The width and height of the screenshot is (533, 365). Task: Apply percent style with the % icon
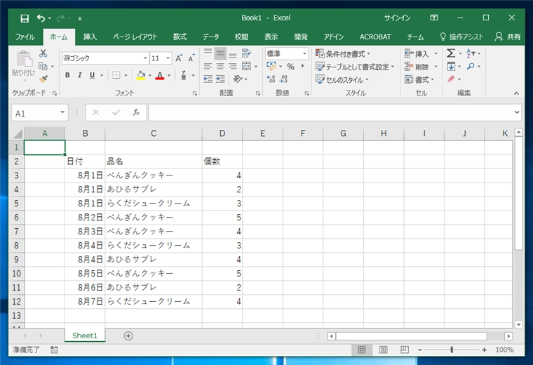(x=290, y=67)
